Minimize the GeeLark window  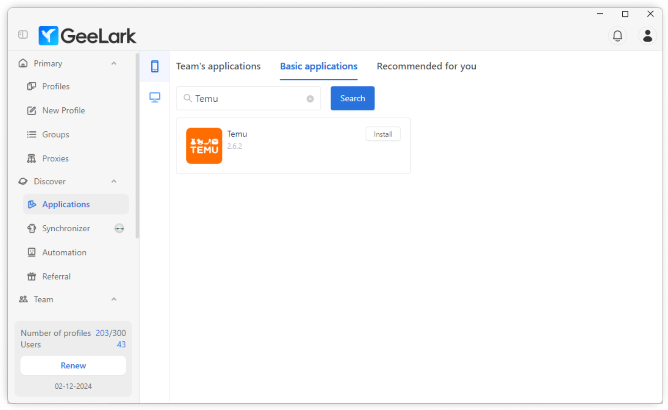(x=600, y=14)
